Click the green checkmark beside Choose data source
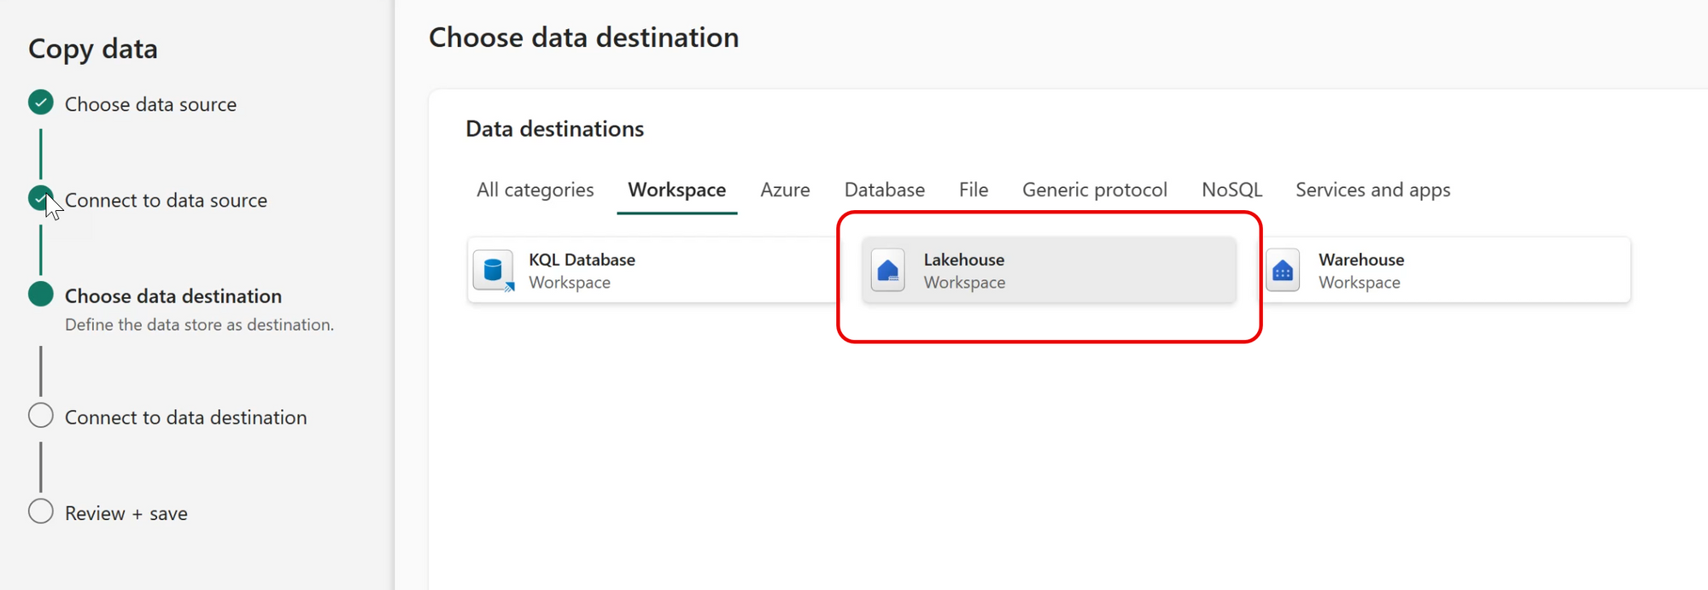 tap(40, 102)
